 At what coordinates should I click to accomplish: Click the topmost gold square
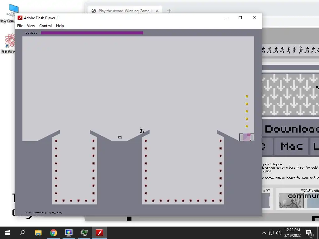247,96
